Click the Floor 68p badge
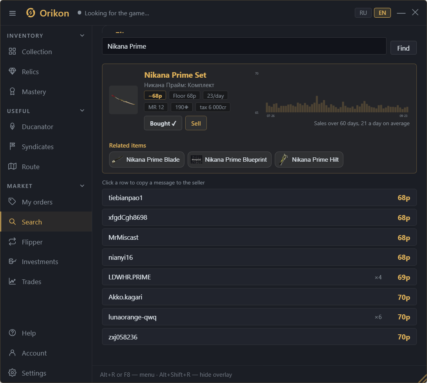The height and width of the screenshot is (383, 427). point(184,95)
